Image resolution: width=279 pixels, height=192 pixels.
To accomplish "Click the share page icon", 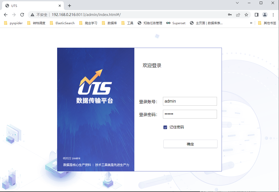I will tap(238, 15).
